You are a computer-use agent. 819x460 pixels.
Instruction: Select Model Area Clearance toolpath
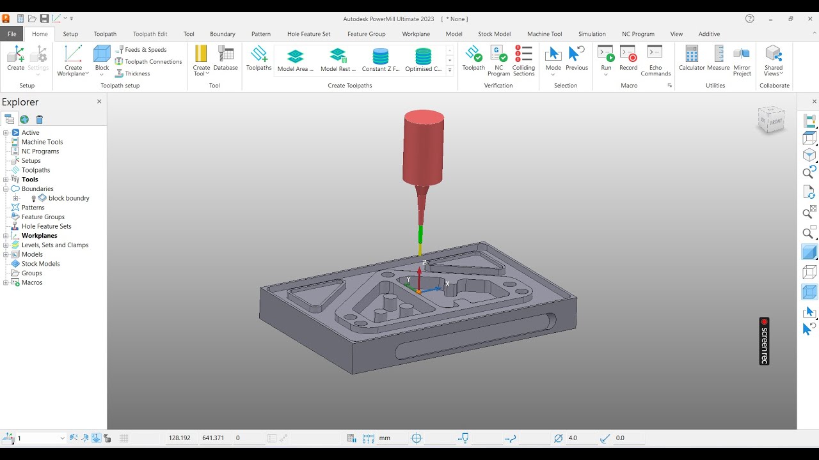tap(295, 60)
